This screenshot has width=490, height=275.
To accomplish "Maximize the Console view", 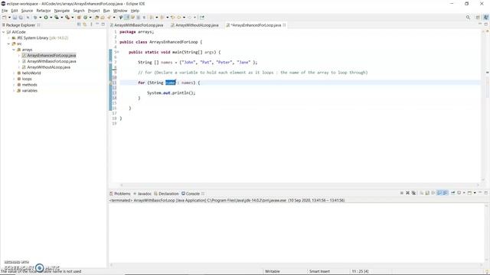I will 486,193.
